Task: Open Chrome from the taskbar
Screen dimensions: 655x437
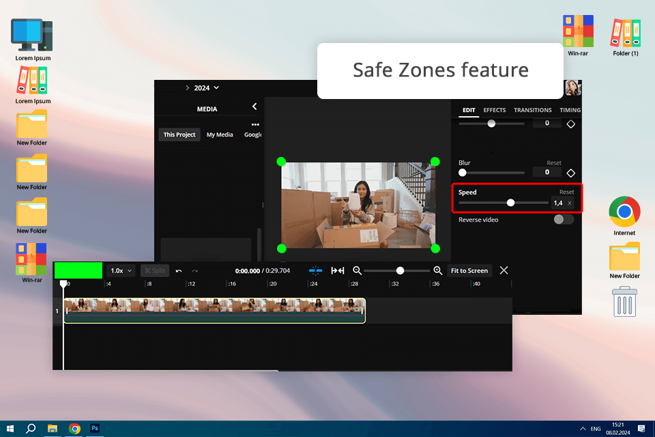Action: [74, 429]
